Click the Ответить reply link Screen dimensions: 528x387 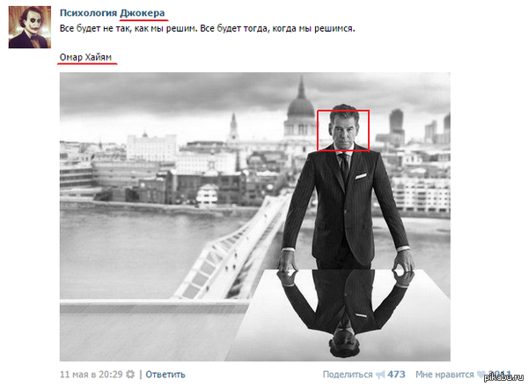(165, 374)
